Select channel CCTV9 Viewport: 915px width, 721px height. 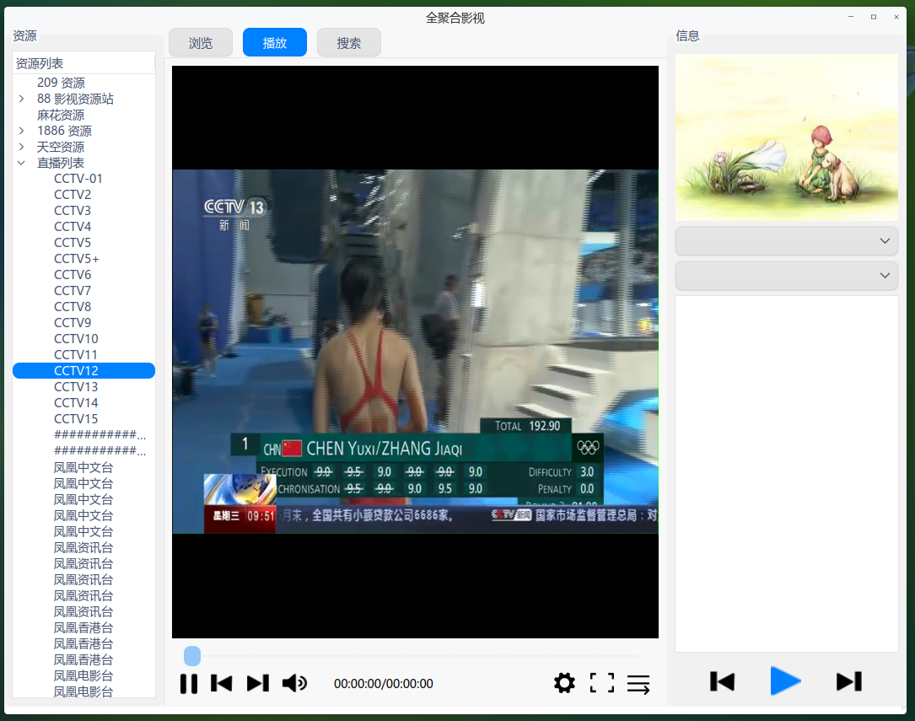click(x=73, y=323)
